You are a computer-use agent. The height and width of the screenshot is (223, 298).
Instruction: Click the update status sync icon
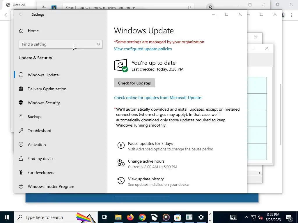point(121,66)
